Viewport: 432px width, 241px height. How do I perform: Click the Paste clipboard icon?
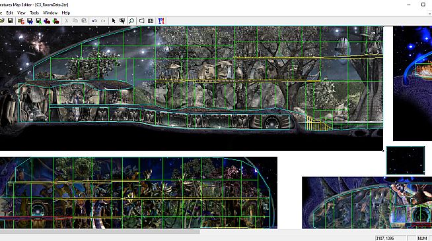tap(84, 21)
